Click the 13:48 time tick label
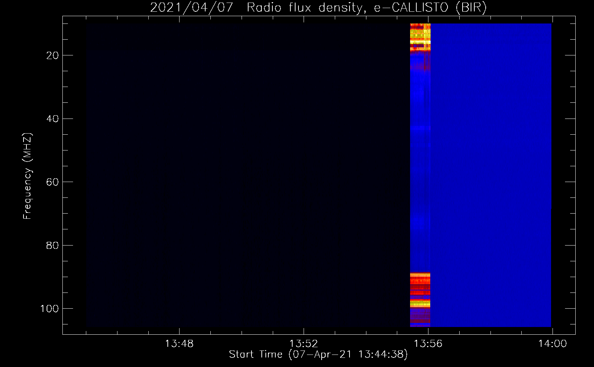The width and height of the screenshot is (594, 367). pos(179,344)
